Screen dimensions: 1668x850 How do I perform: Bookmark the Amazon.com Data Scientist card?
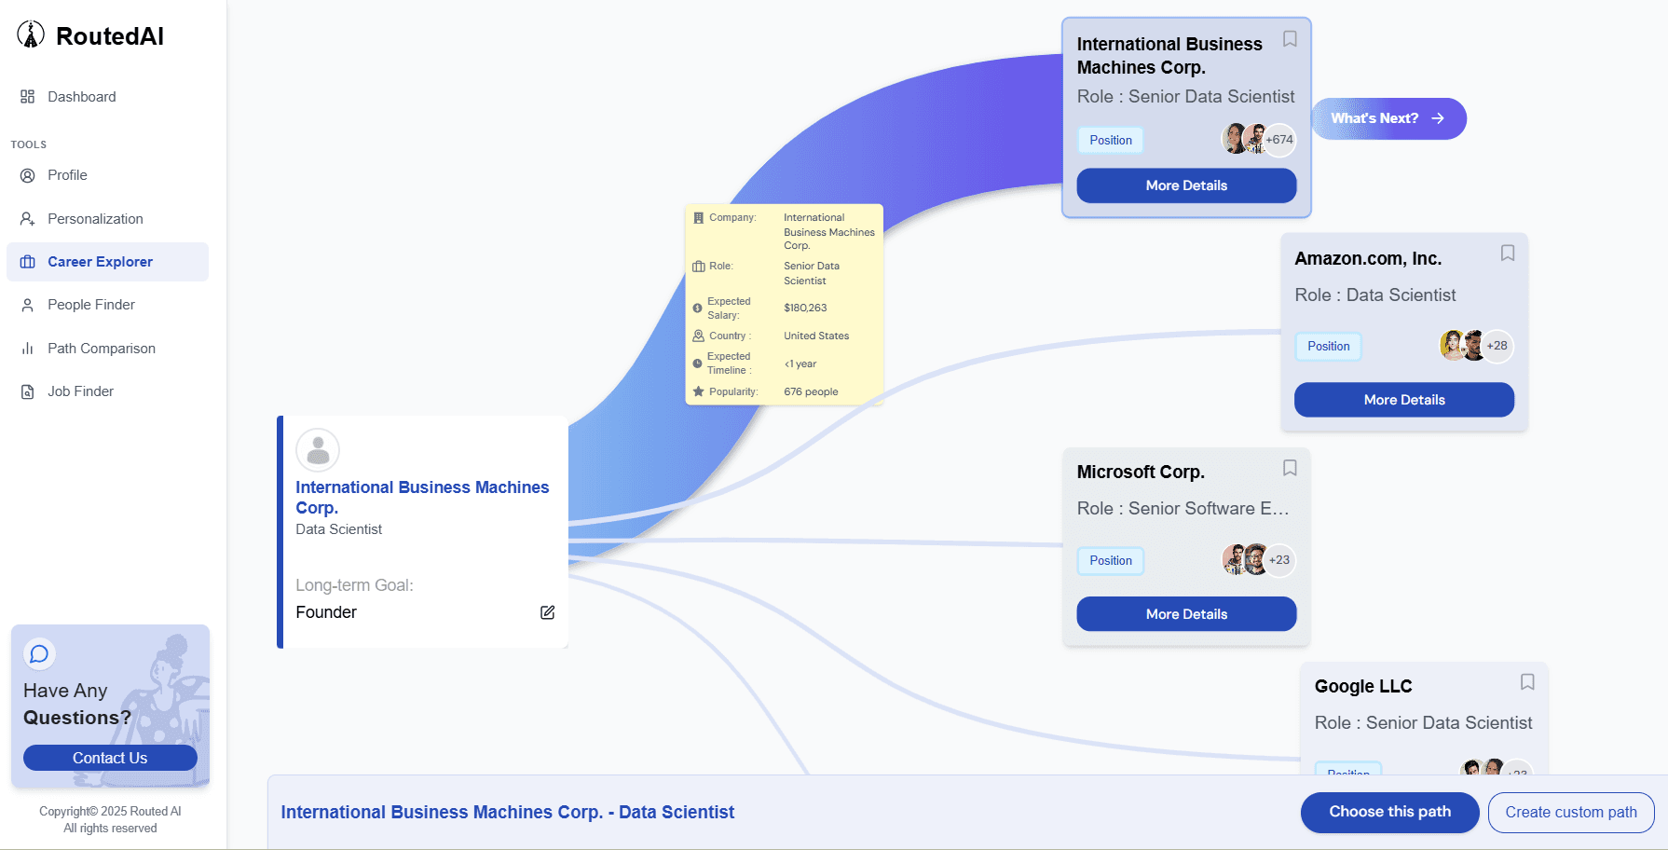[x=1508, y=253]
